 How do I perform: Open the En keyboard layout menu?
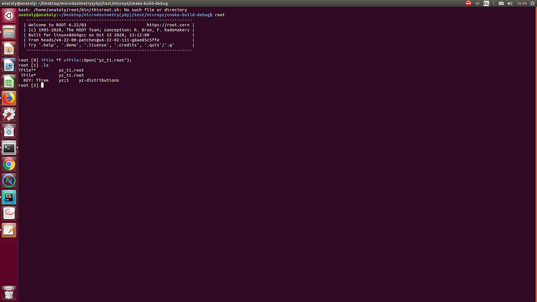486,4
